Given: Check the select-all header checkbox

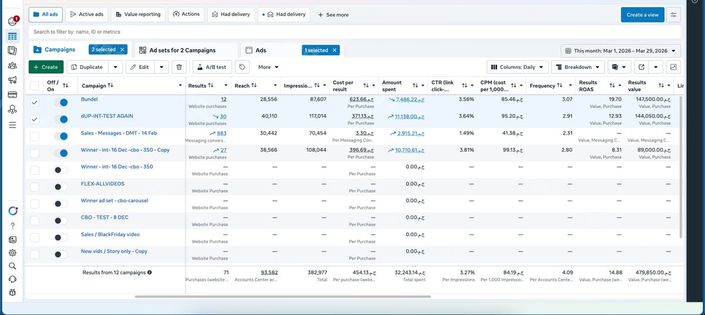Looking at the screenshot, I should click(x=35, y=86).
